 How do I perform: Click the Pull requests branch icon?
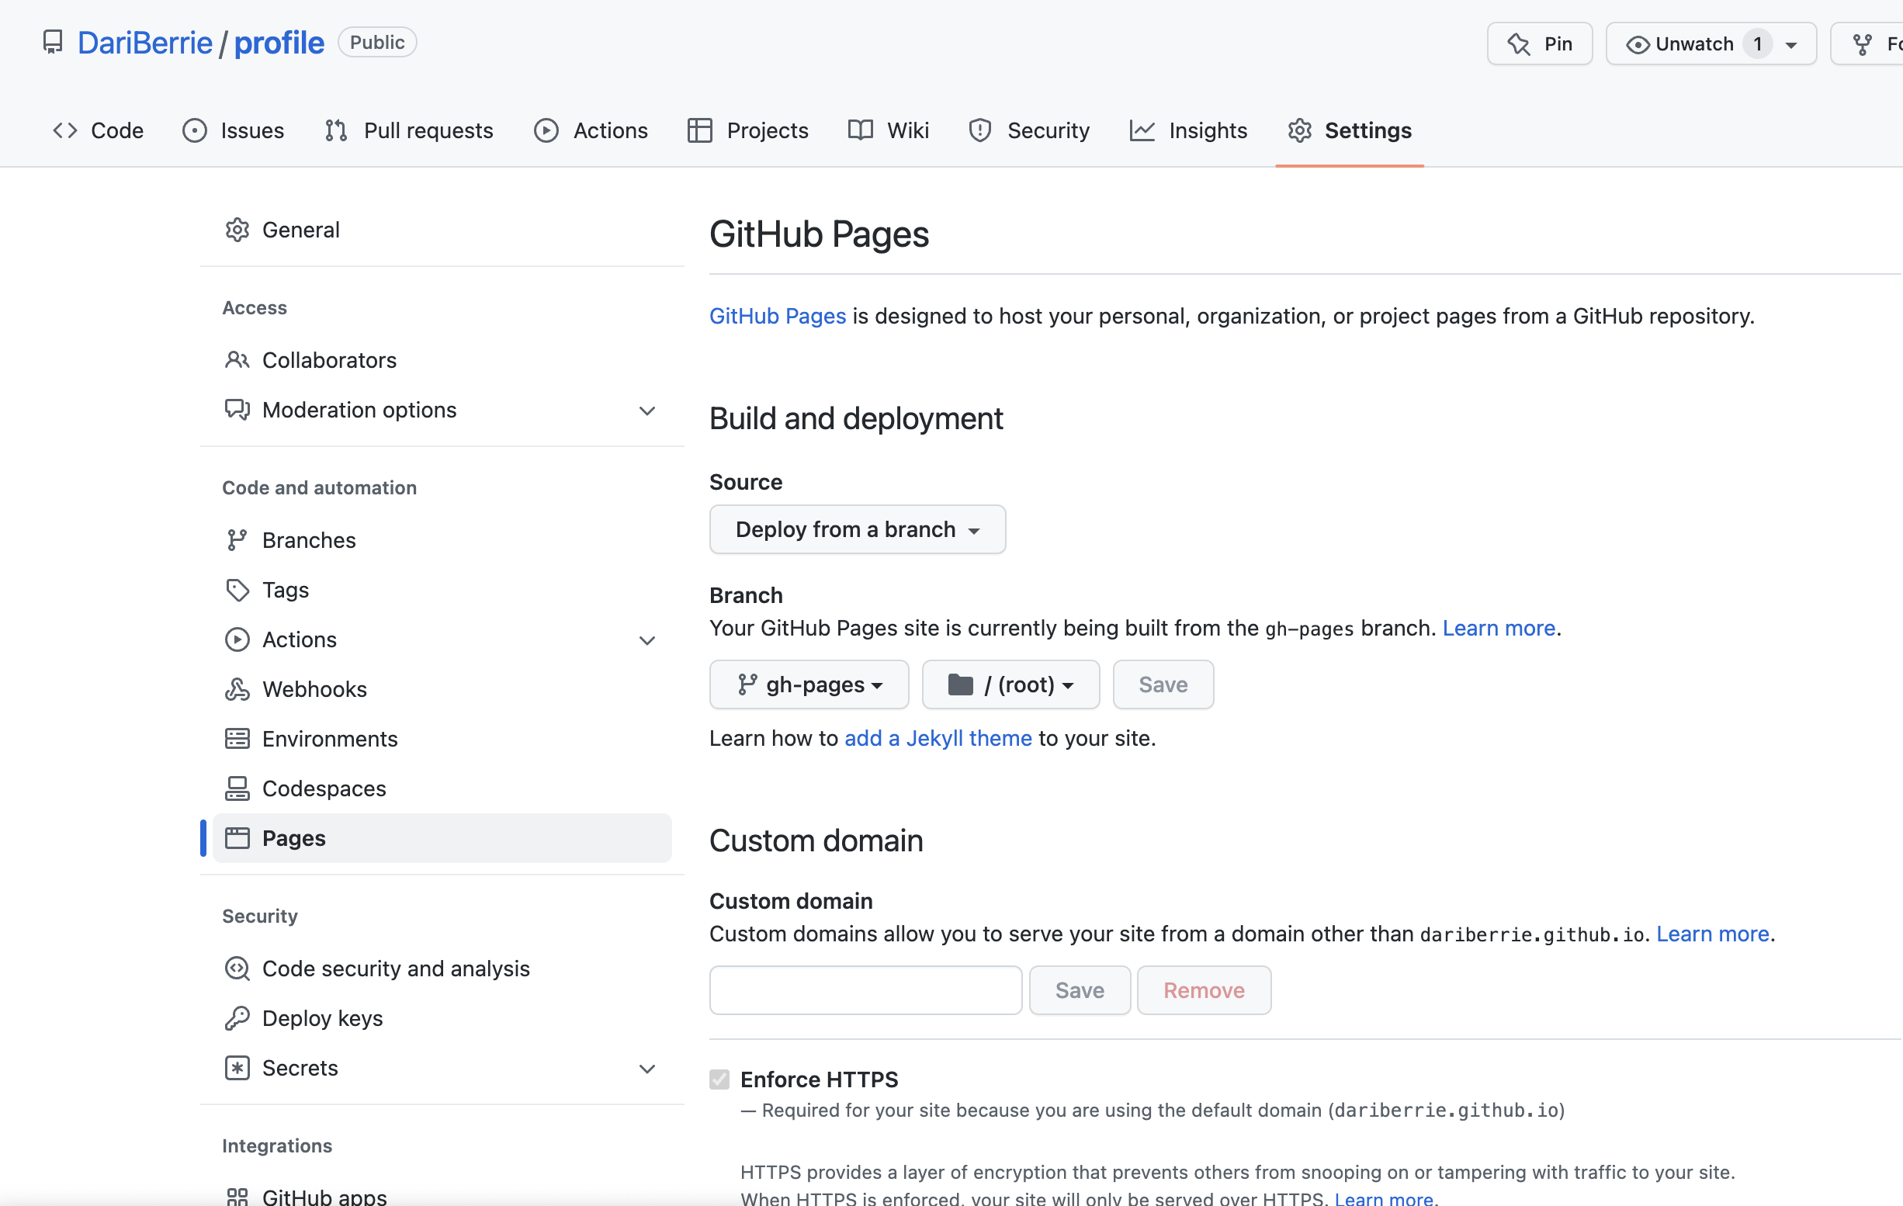tap(336, 130)
